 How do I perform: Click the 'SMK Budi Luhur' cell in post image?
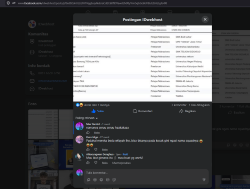point(183,37)
